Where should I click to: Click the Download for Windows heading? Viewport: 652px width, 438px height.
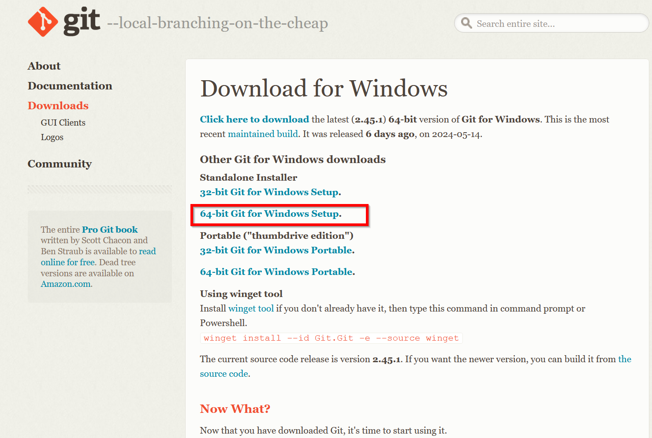click(x=324, y=88)
